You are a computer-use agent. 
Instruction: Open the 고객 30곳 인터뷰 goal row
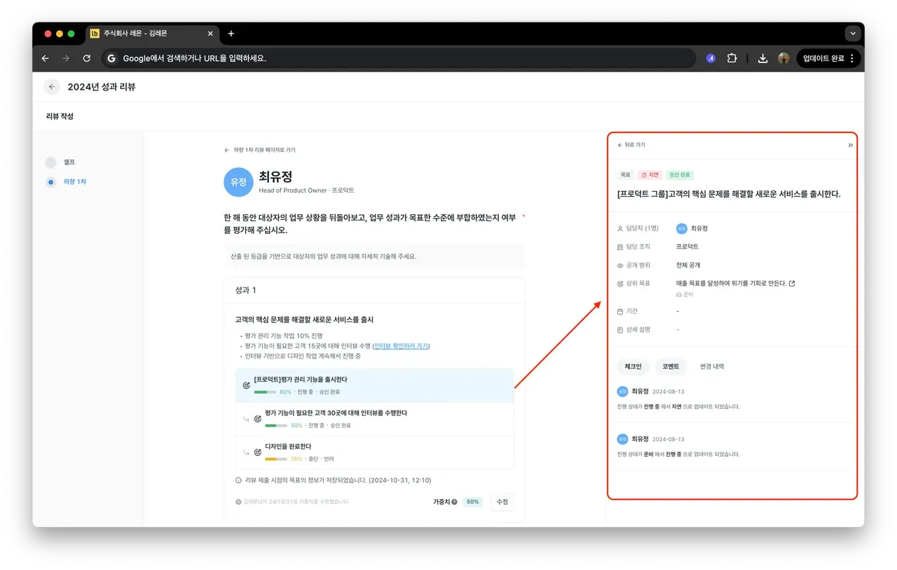(x=374, y=419)
